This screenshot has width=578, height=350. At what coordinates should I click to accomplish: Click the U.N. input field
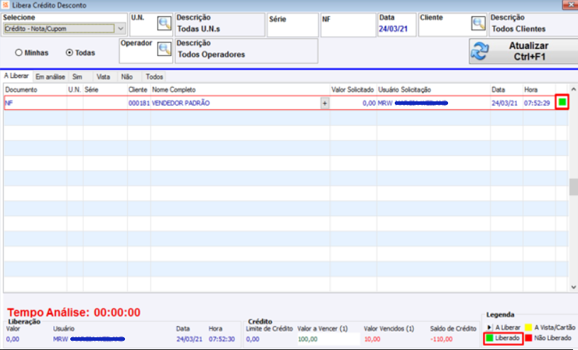(x=143, y=28)
